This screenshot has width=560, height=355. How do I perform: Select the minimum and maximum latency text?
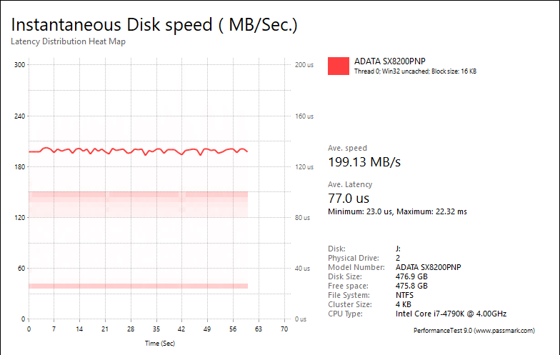point(398,212)
